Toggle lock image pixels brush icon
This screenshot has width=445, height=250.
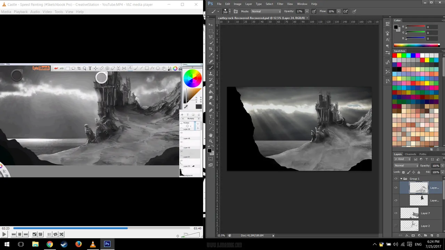[408, 172]
